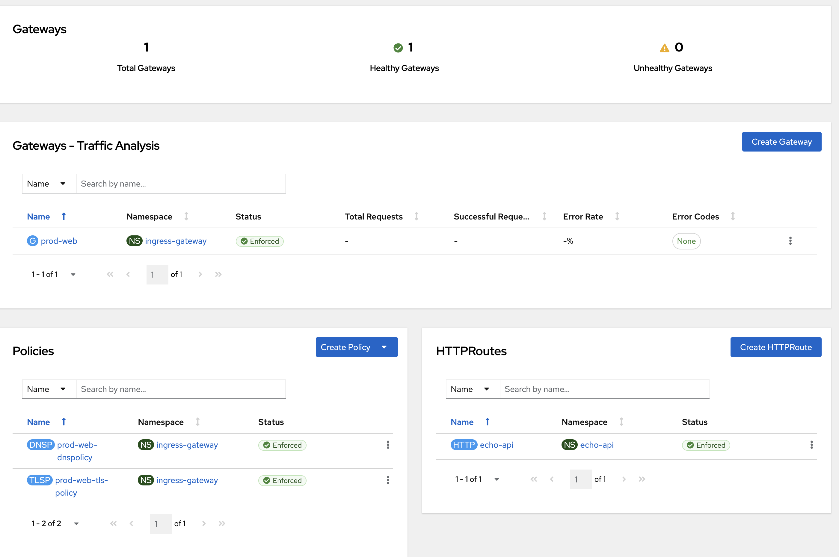Open Name filter dropdown in Policies

pos(49,389)
